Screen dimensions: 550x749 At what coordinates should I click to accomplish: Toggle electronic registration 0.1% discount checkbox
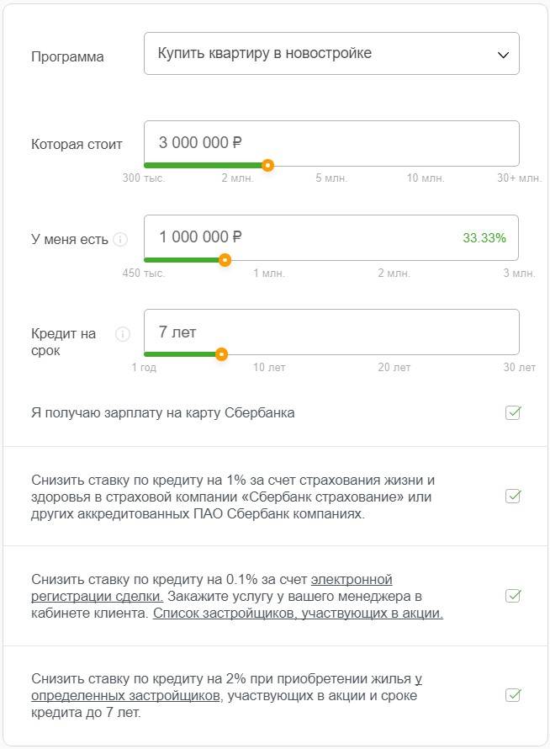[513, 596]
